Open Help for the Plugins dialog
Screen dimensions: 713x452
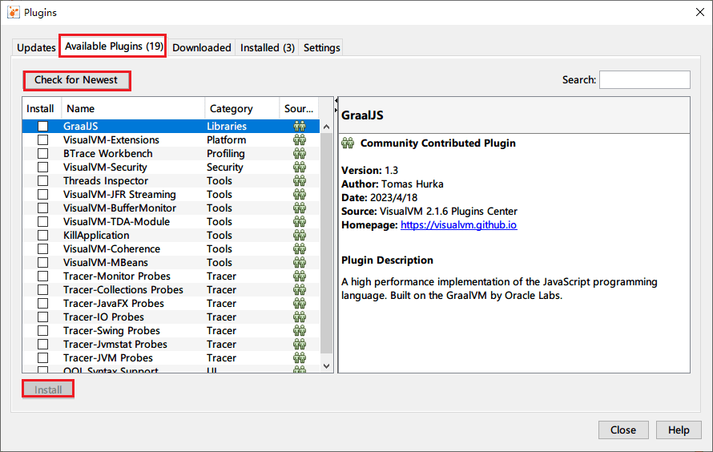tap(679, 430)
